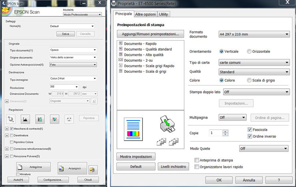Viewport: 296px width, 187px height.
Task: Click the orientation lock icon beside Originale
Action: [x=94, y=101]
